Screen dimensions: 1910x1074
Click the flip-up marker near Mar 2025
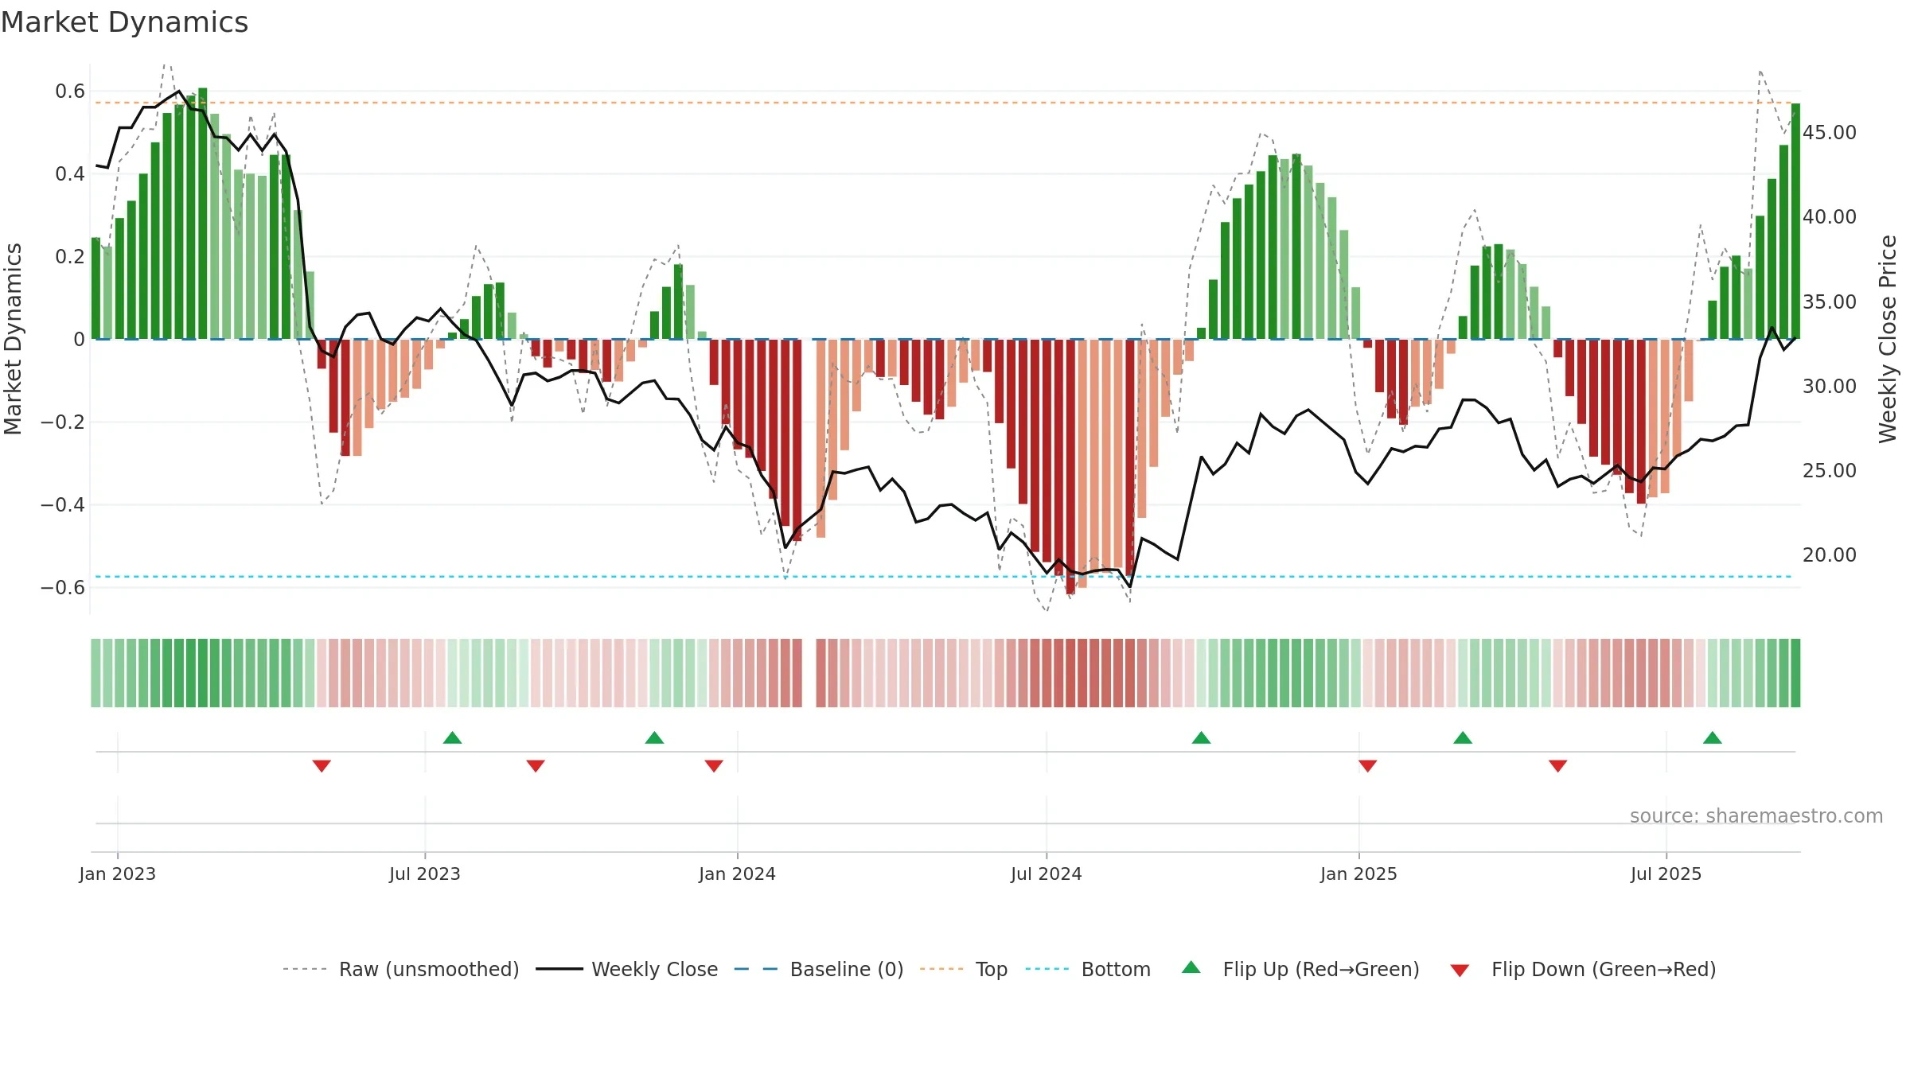coord(1463,737)
